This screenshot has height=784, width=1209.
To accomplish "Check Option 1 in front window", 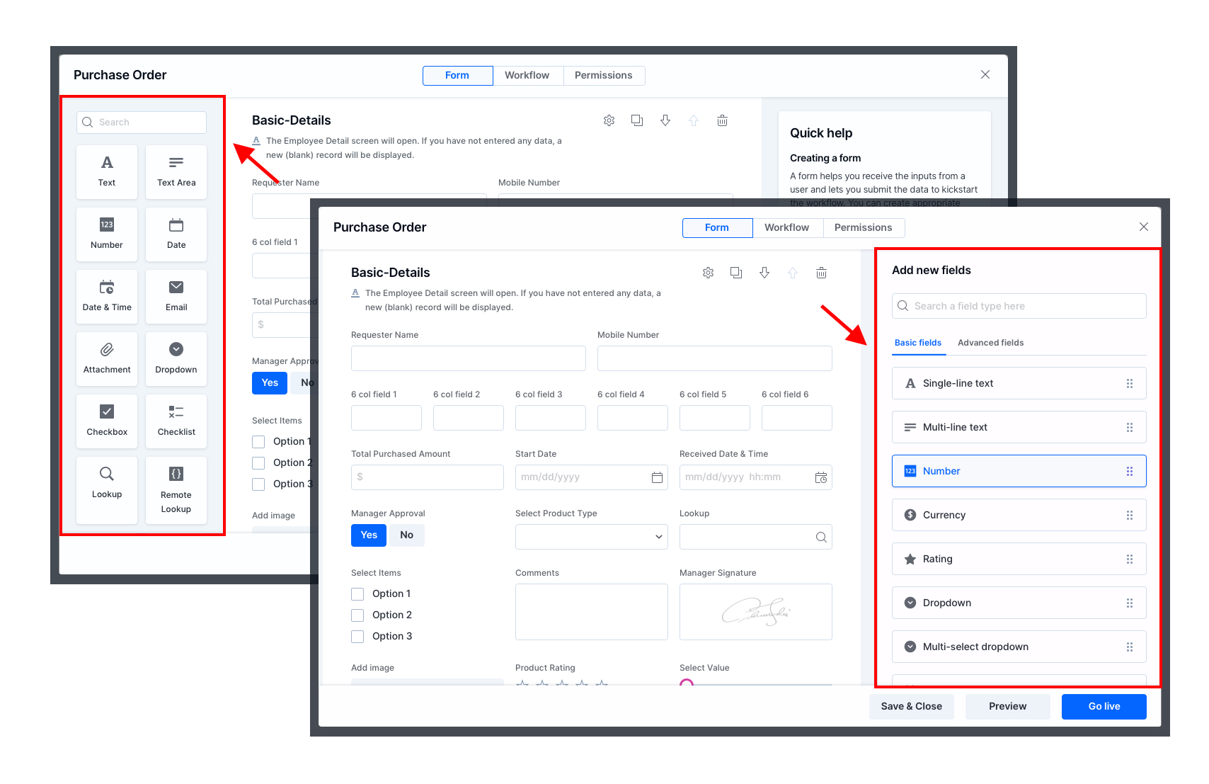I will [357, 594].
